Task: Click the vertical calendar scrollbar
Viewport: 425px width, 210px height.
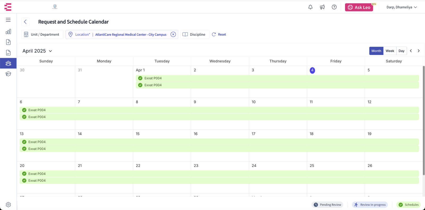Action: click(x=423, y=120)
